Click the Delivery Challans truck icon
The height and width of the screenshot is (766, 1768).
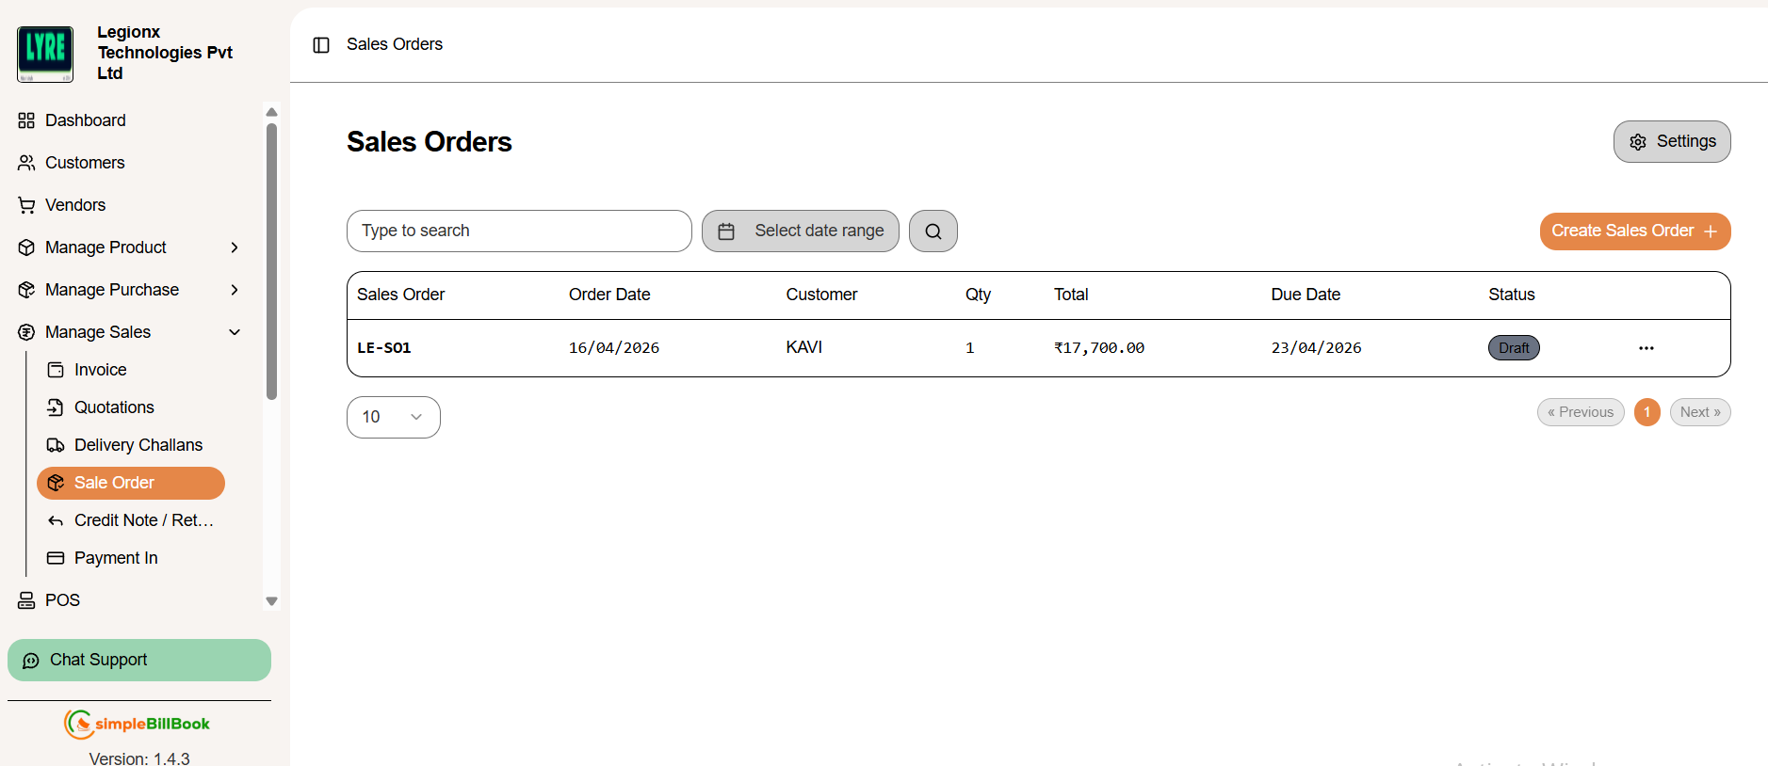[56, 445]
